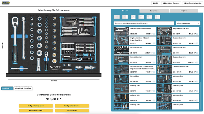Image resolution: width=204 pixels, height=114 pixels.
Task: Switch to the Favoriten tab
Action: 183,11
